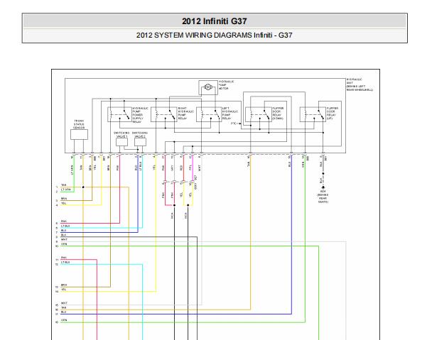Click the Flipper Door Relay (Up) label
The image size is (427, 340).
pos(333,113)
